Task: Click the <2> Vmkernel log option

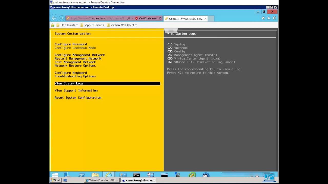Action: (x=178, y=48)
